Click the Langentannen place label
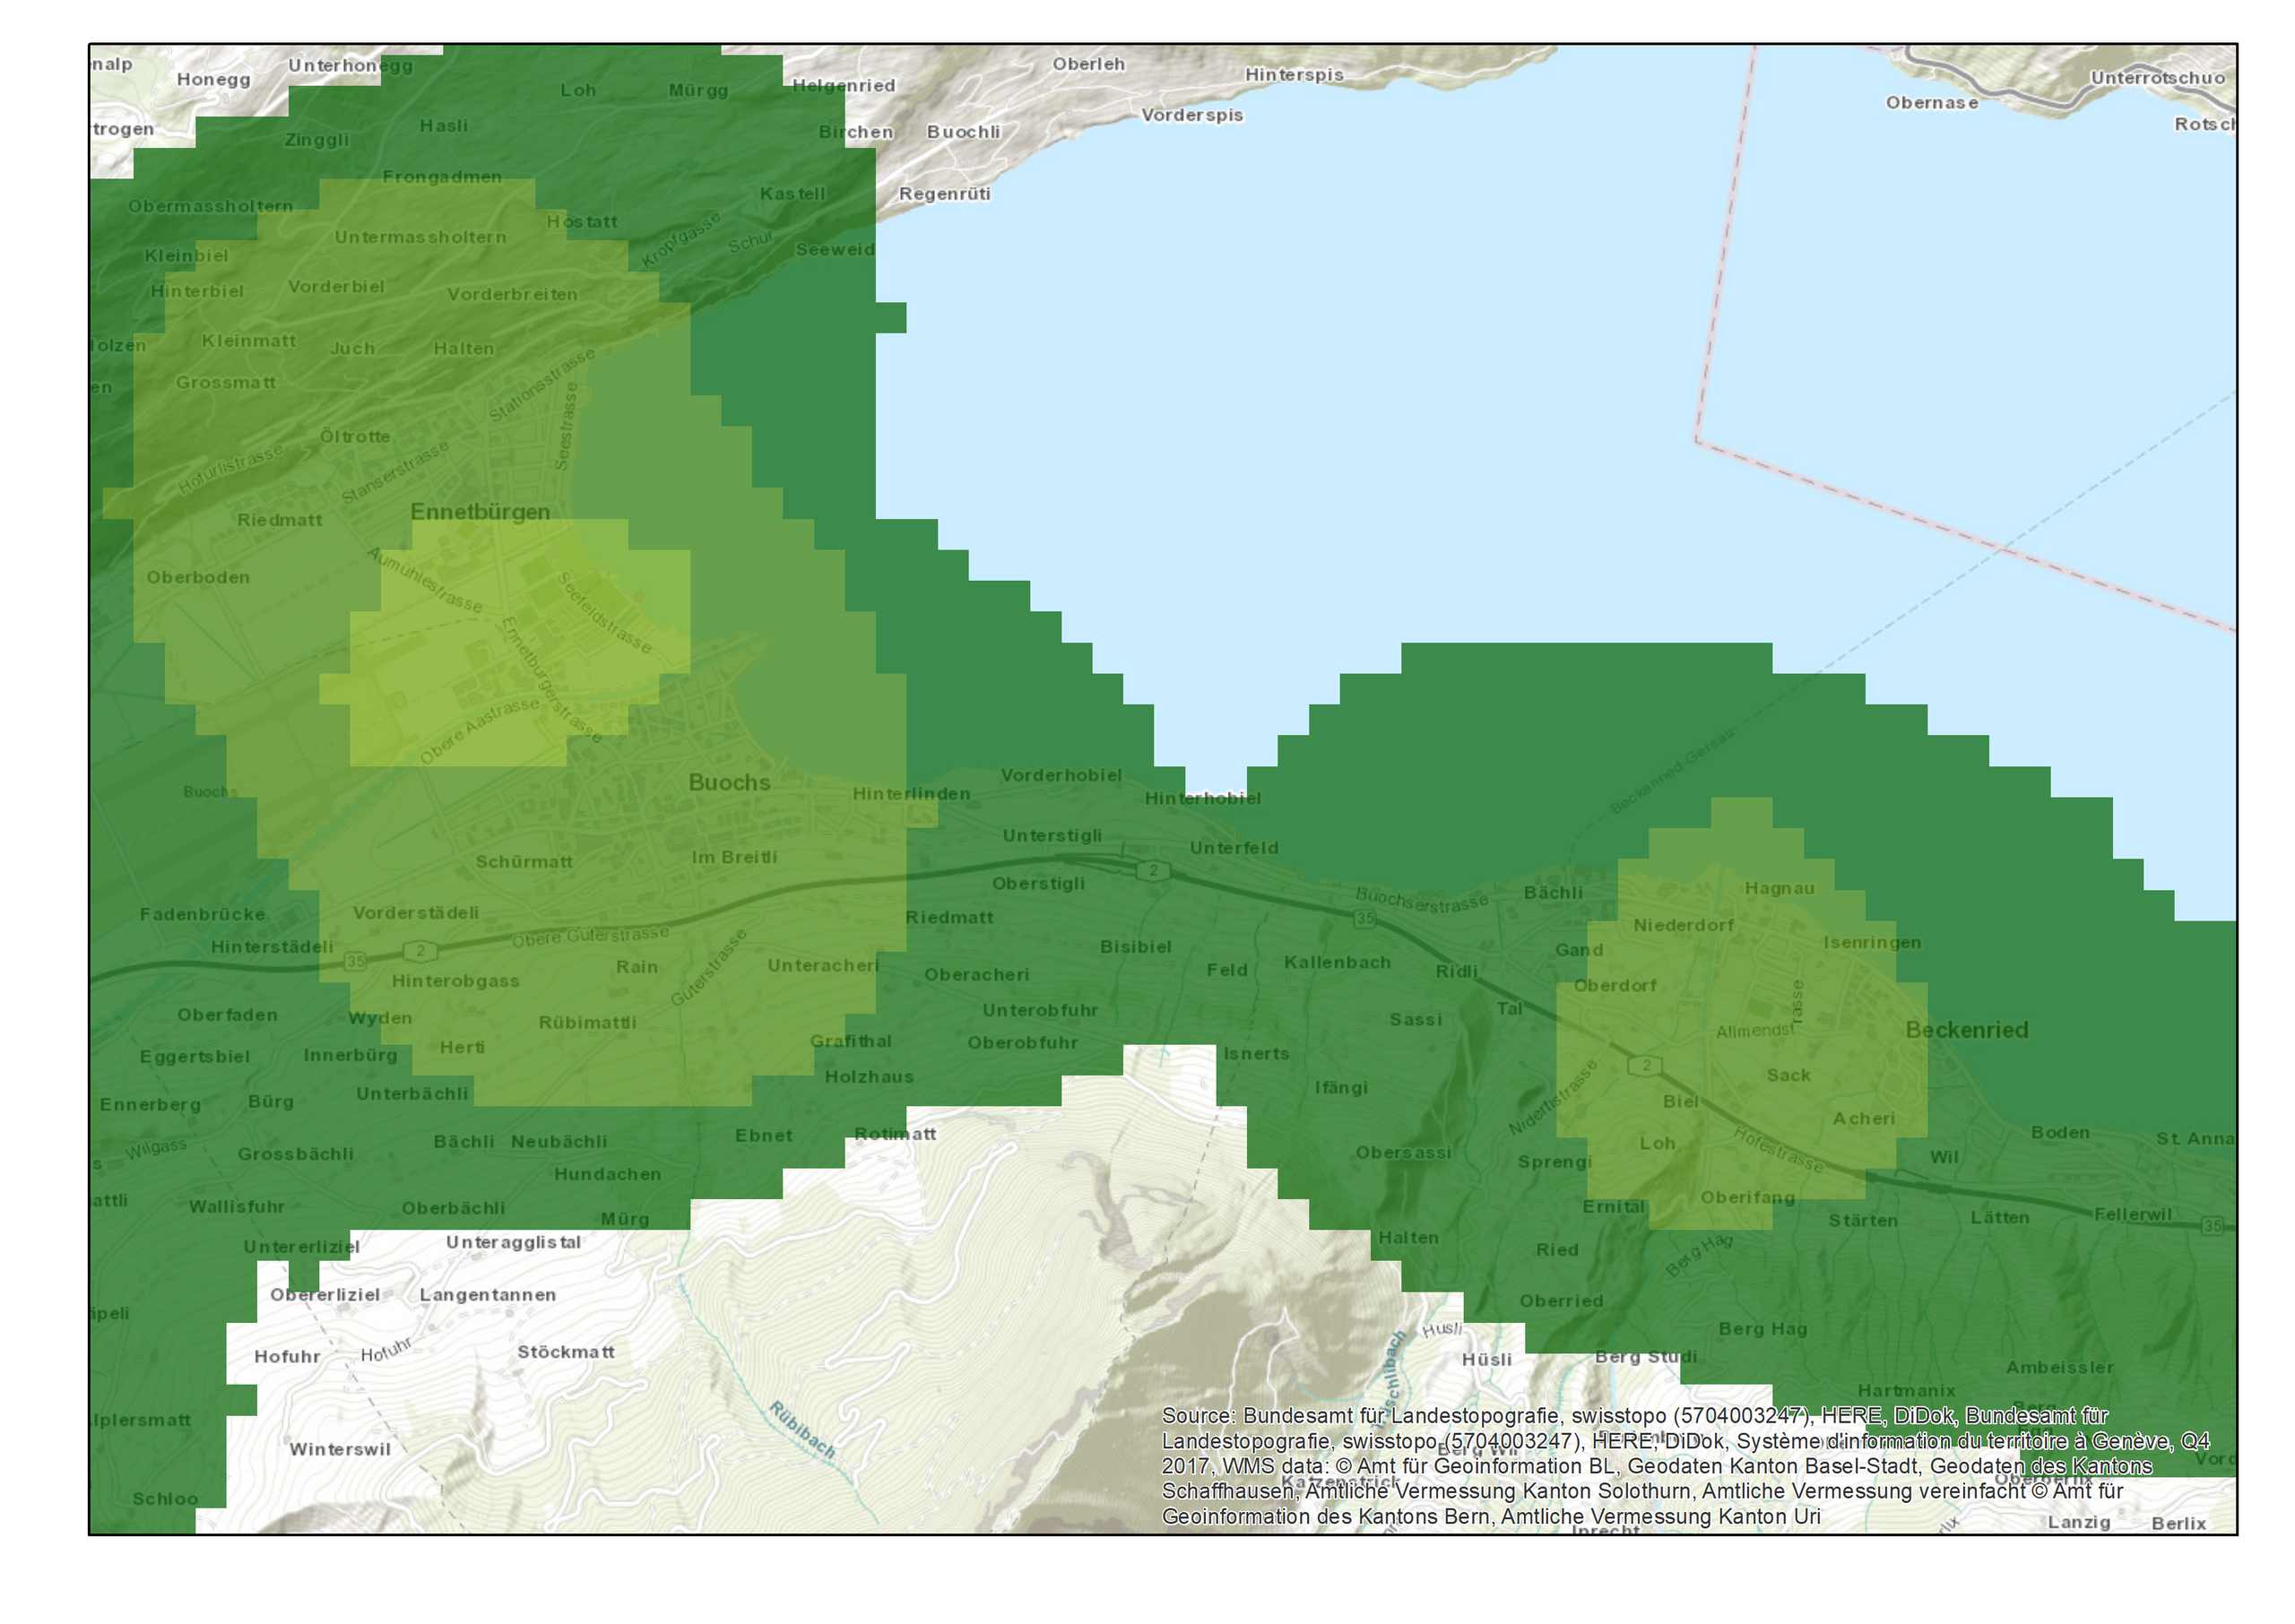Image resolution: width=2295 pixels, height=1624 pixels. point(487,1295)
